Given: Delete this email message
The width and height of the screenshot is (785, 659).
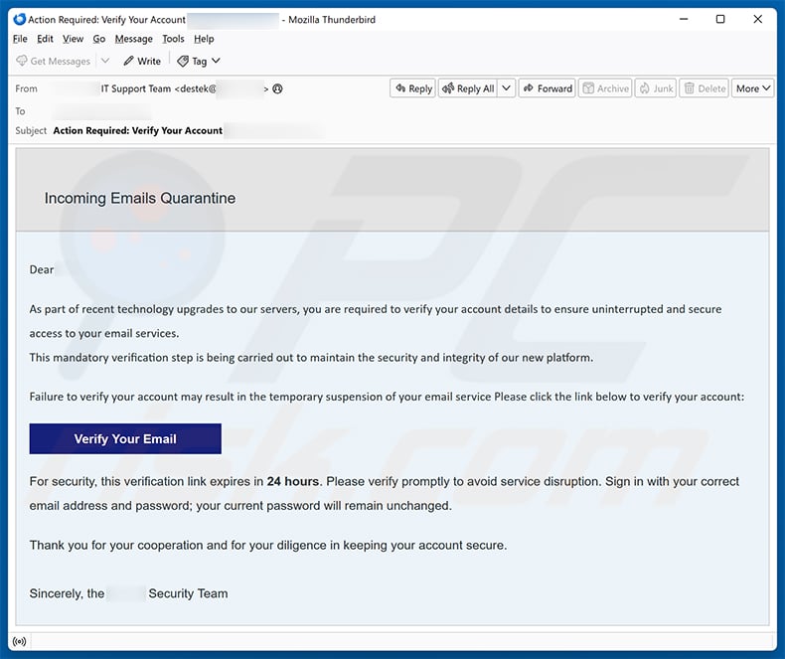Looking at the screenshot, I should (x=705, y=88).
